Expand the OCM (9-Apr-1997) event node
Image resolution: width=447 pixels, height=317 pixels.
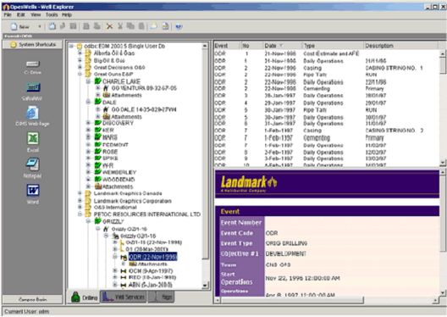click(x=115, y=270)
